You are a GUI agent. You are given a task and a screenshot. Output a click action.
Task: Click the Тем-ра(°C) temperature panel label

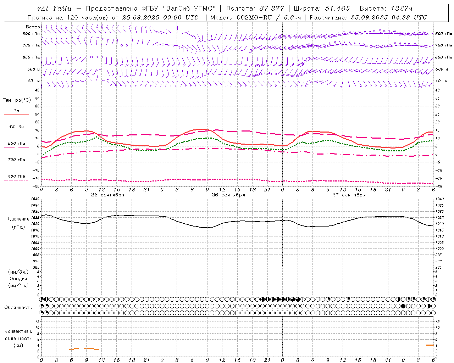[17, 100]
